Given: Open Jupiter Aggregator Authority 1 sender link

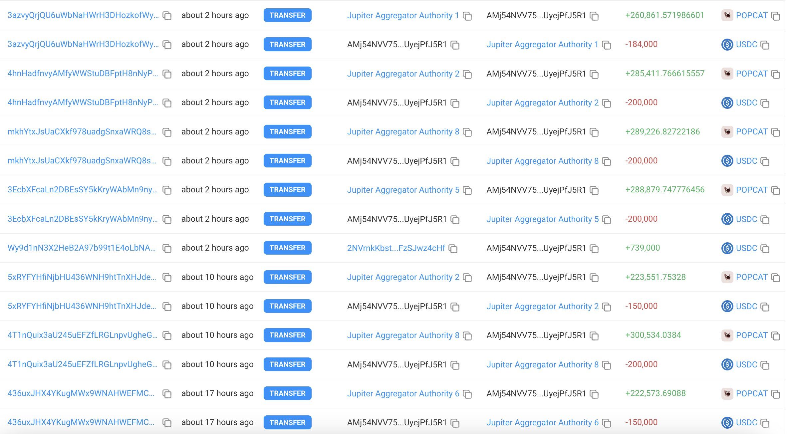Looking at the screenshot, I should click(403, 15).
